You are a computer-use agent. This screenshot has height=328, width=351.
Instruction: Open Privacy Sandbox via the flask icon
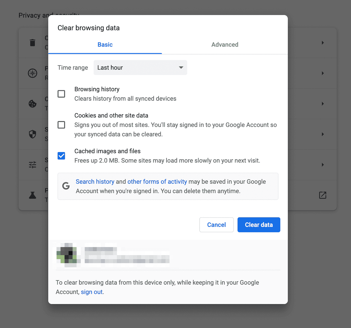click(x=32, y=195)
